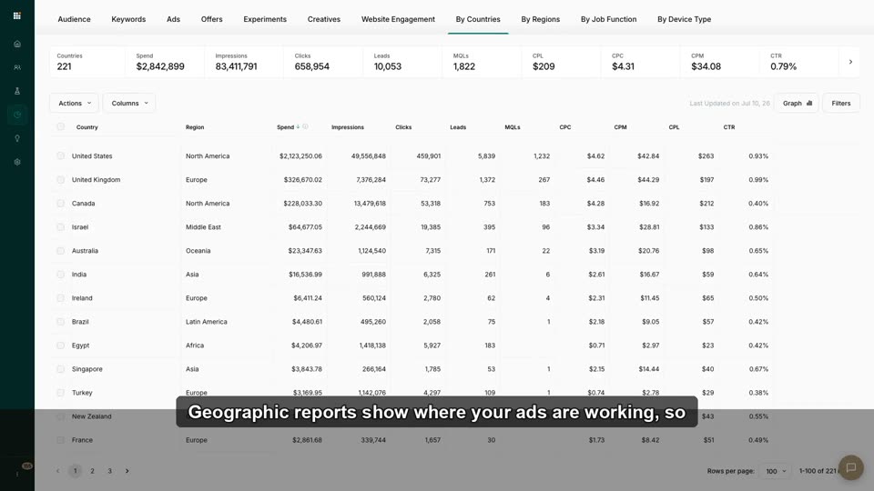The height and width of the screenshot is (491, 874).
Task: Select the Canada row checkbox
Action: click(x=61, y=203)
